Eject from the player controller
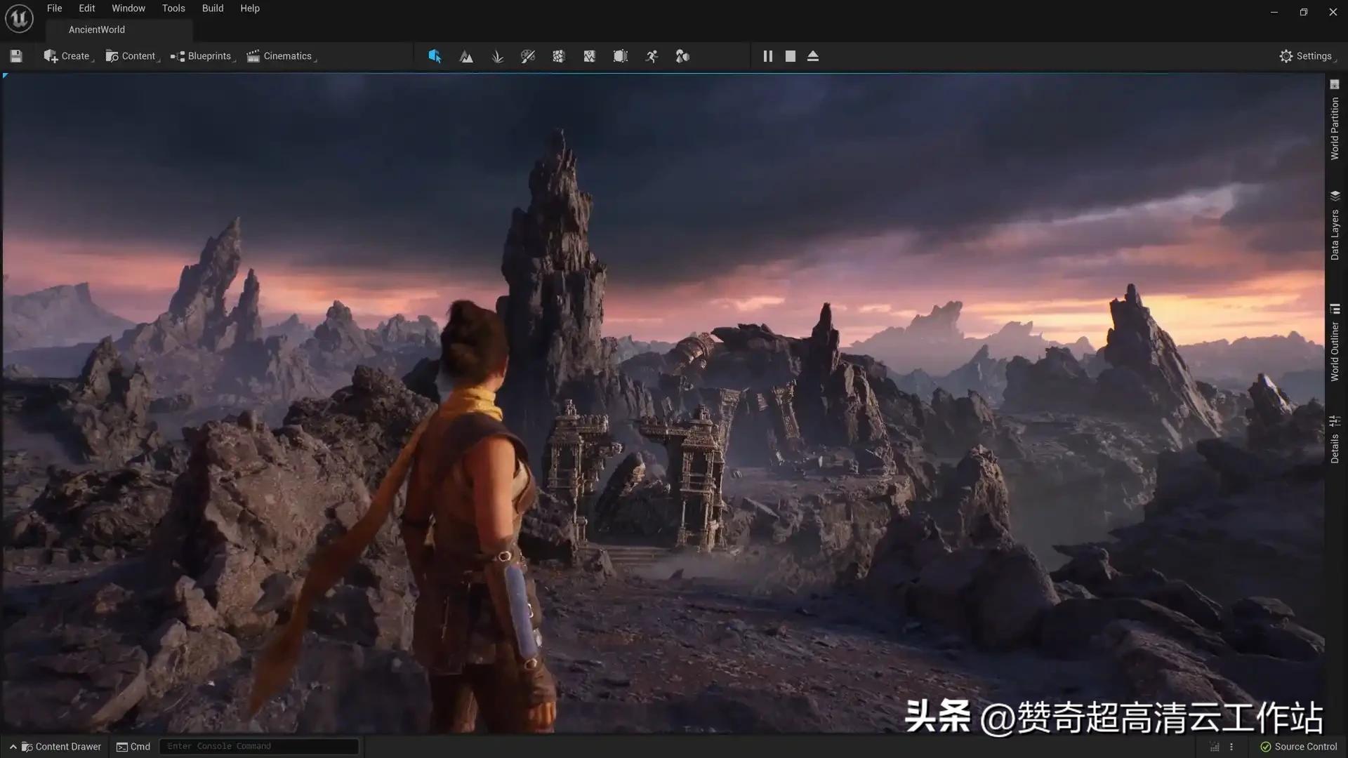The width and height of the screenshot is (1348, 758). (813, 56)
